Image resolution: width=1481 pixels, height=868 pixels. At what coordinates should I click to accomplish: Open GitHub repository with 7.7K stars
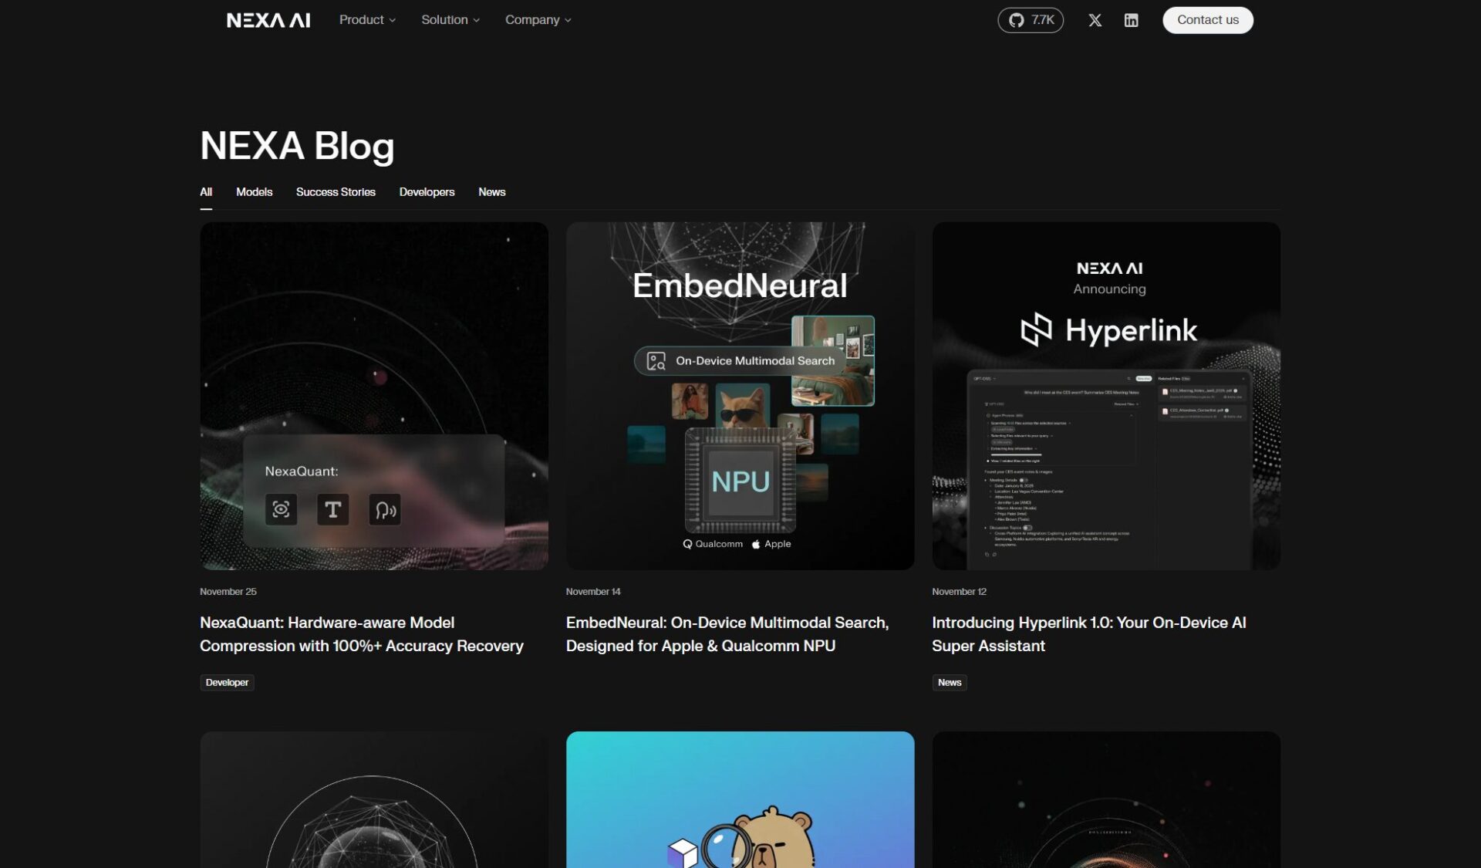pyautogui.click(x=1031, y=20)
